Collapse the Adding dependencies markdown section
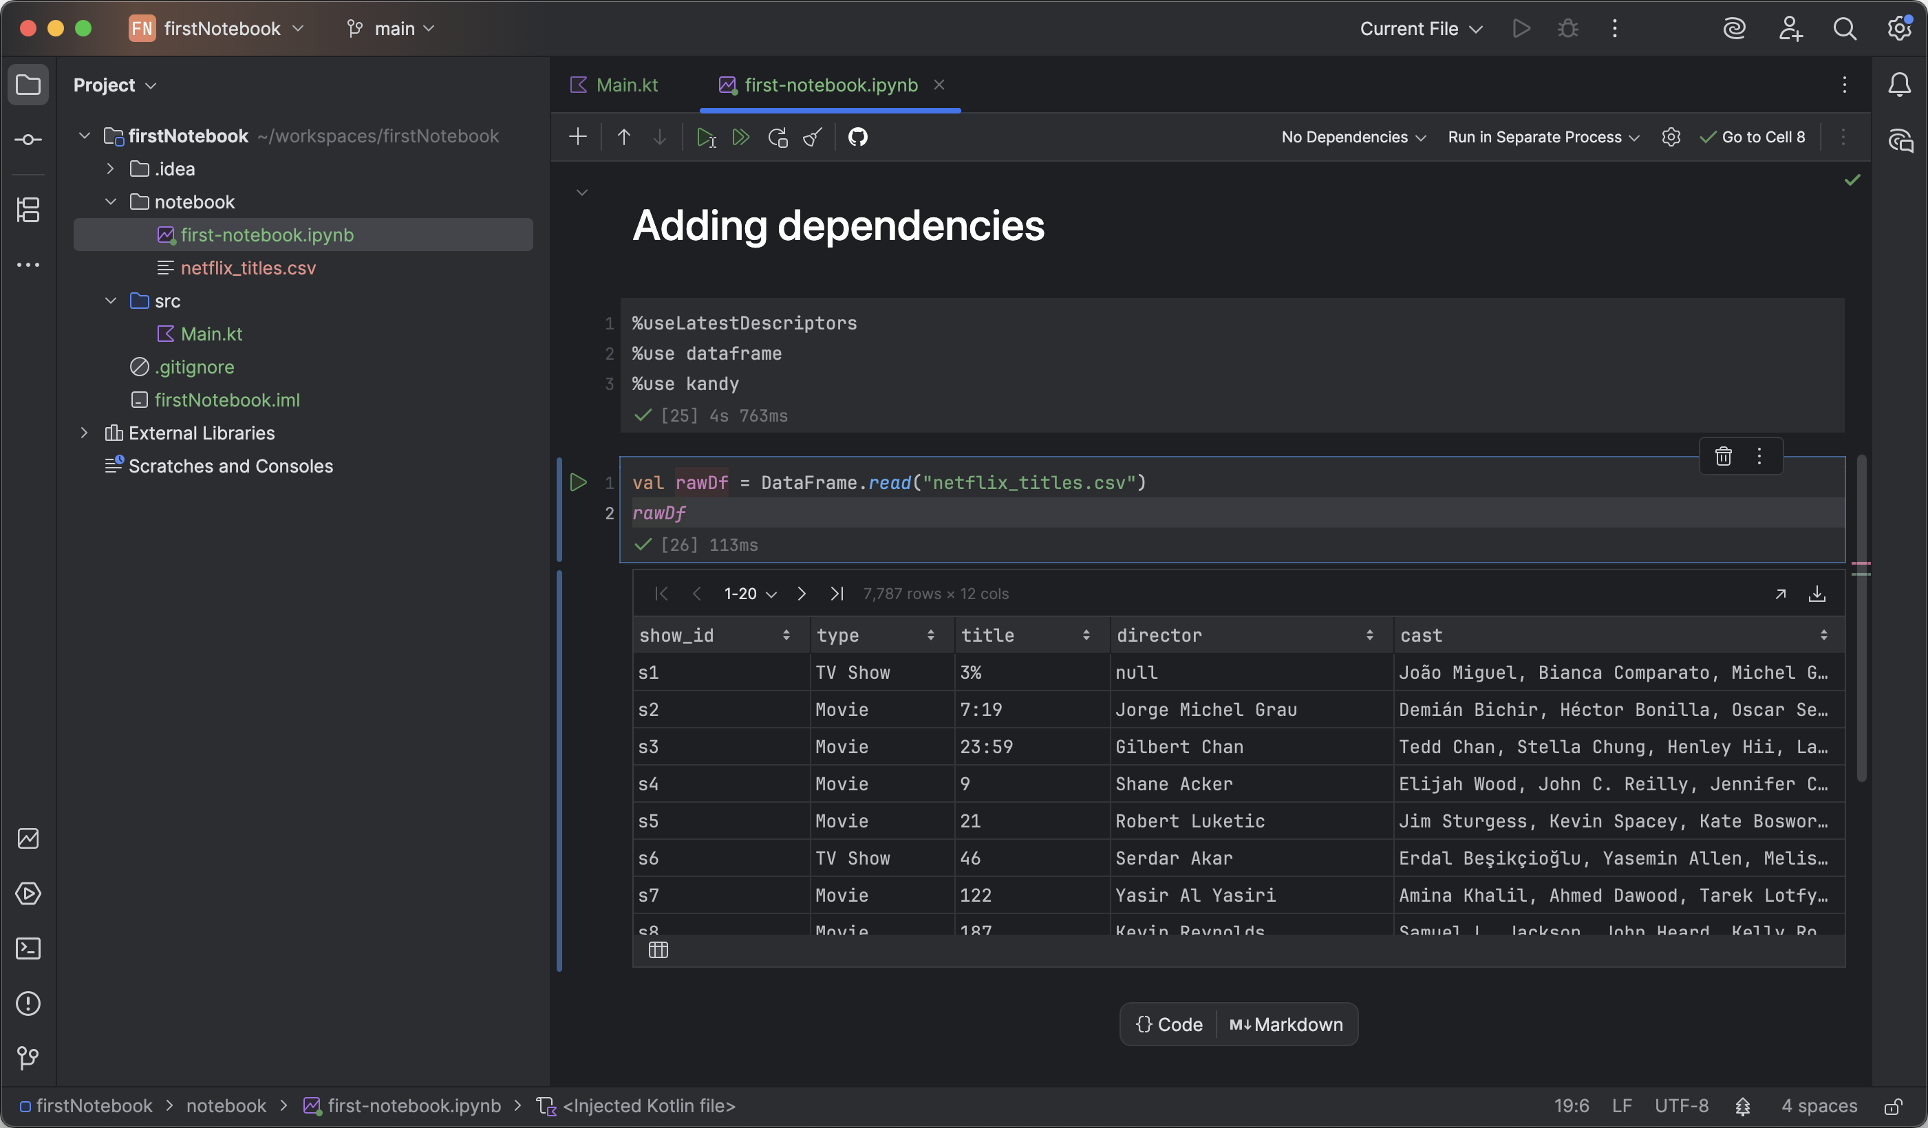 (581, 192)
